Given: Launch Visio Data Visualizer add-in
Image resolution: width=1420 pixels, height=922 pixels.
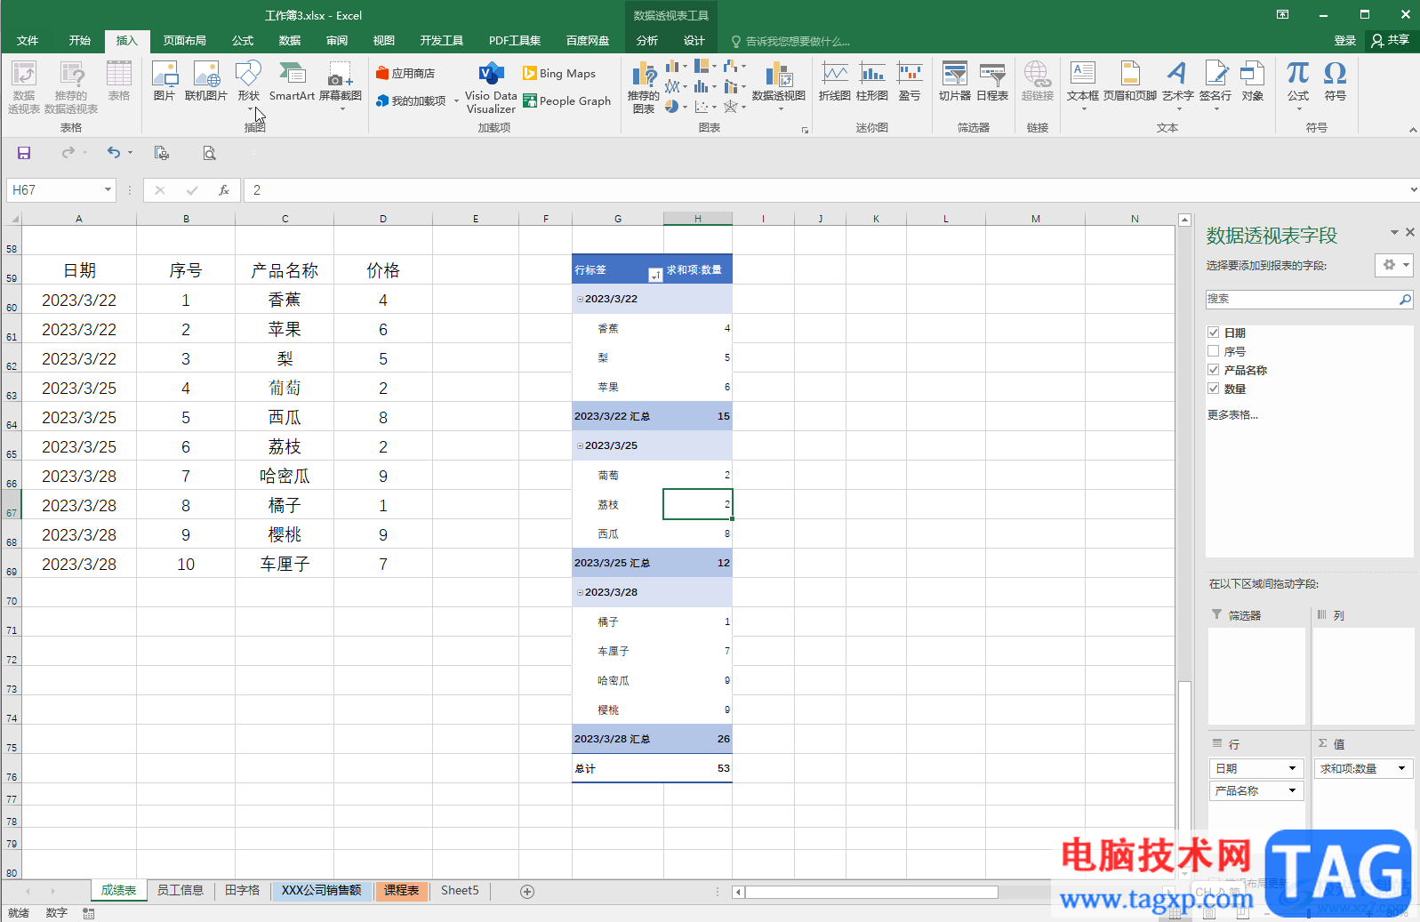Looking at the screenshot, I should coord(491,87).
